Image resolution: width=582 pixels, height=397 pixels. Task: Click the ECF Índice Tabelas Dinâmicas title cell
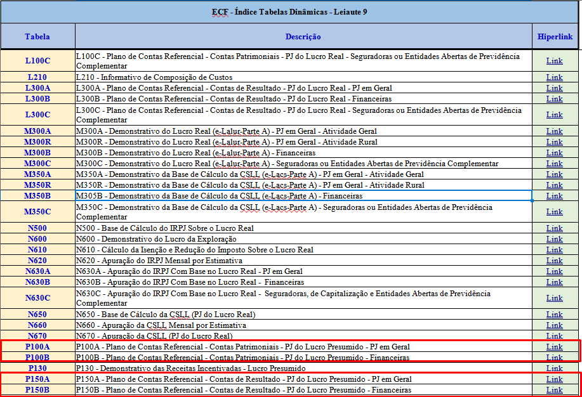[x=289, y=12]
